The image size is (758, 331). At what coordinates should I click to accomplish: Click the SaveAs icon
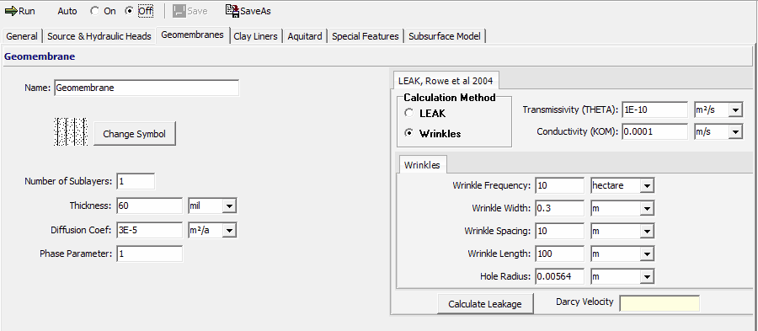click(x=232, y=11)
